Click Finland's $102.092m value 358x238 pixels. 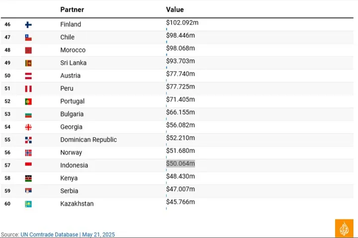[x=182, y=22]
